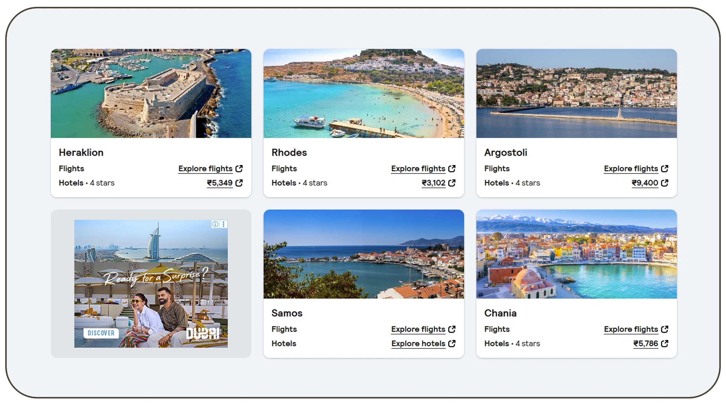The image size is (726, 405).
Task: Click the external-link icon next to Rhodes price
Action: pyautogui.click(x=452, y=183)
